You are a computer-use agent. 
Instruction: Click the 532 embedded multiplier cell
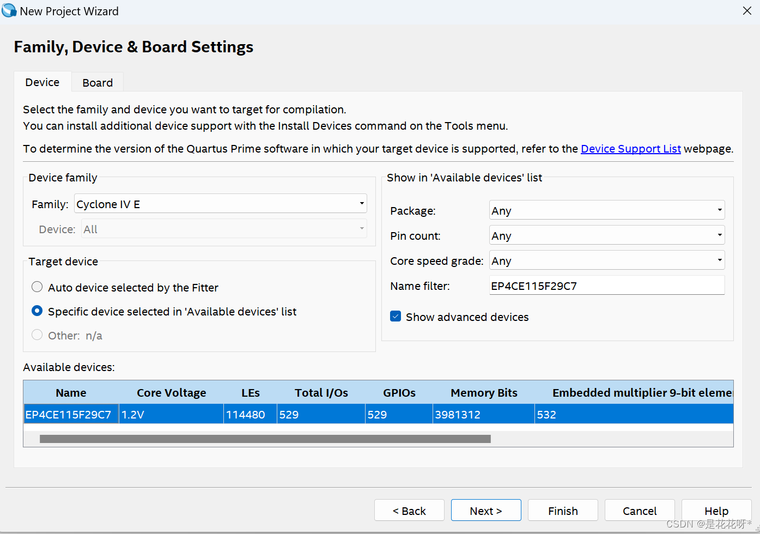coord(634,414)
